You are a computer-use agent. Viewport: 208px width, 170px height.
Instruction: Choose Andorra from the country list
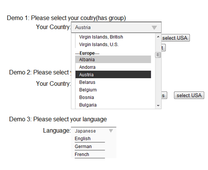[x=113, y=67]
